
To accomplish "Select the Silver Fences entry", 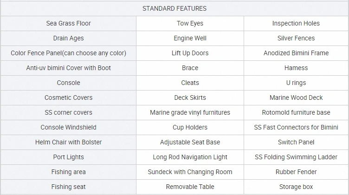I will [x=296, y=38].
